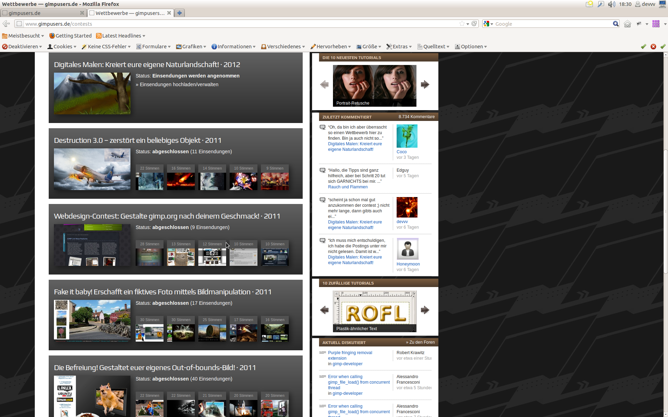668x417 pixels.
Task: Click the colorful grid icon in navigation toolbar
Action: click(x=656, y=24)
